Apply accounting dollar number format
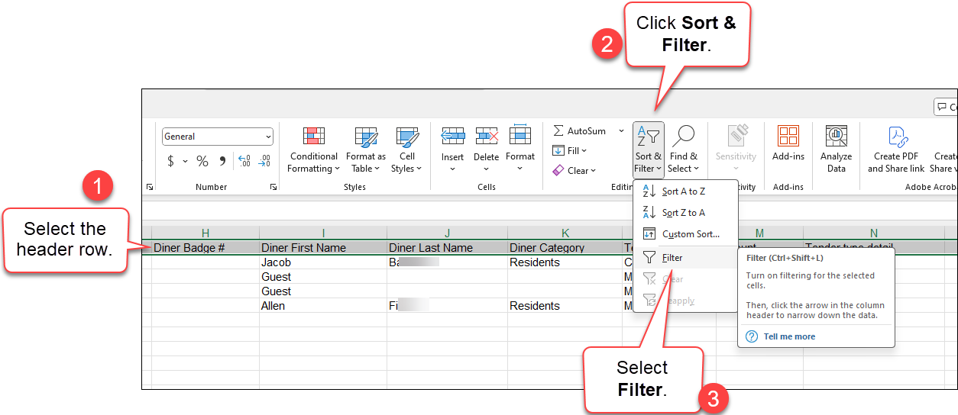Screen dimensions: 958x415 170,161
